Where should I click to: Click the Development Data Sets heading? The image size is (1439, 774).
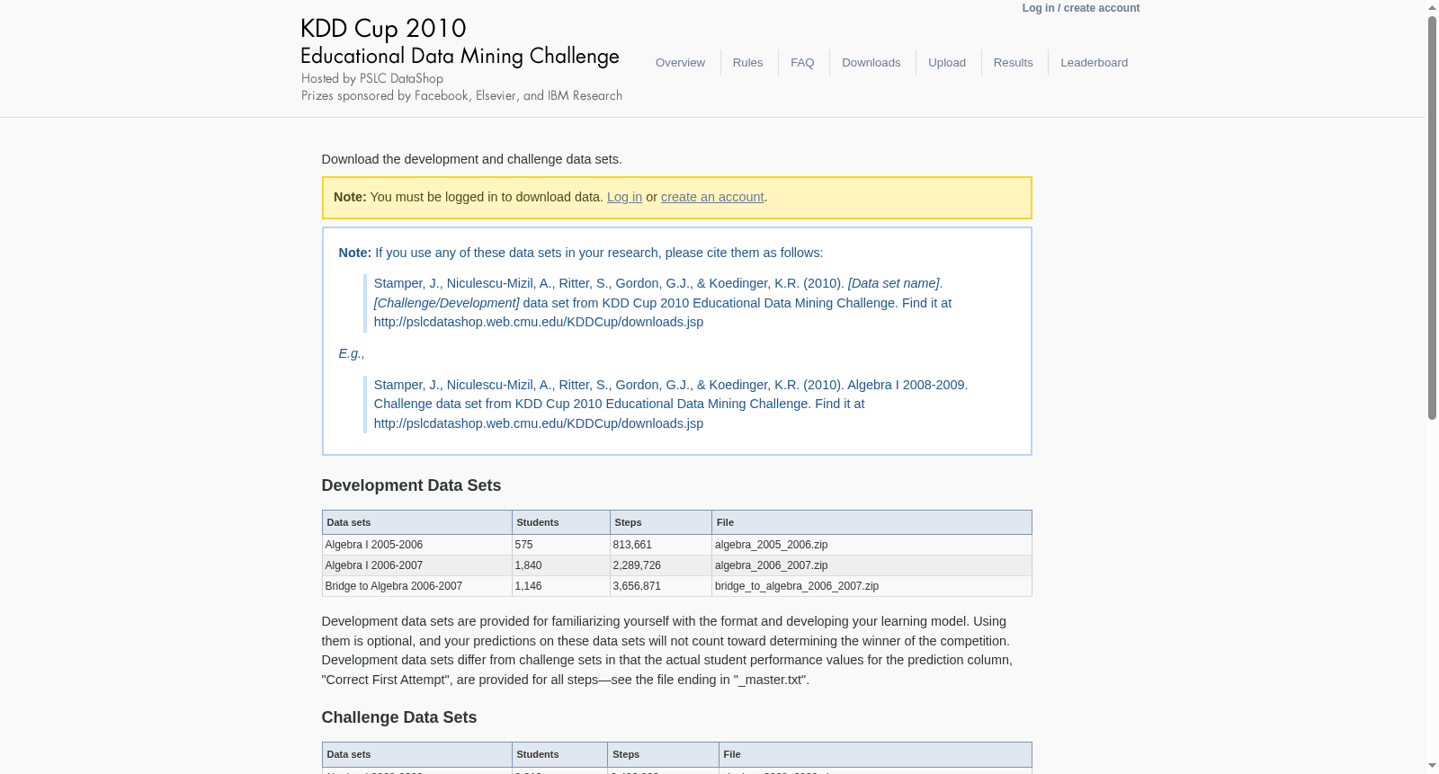(x=411, y=485)
